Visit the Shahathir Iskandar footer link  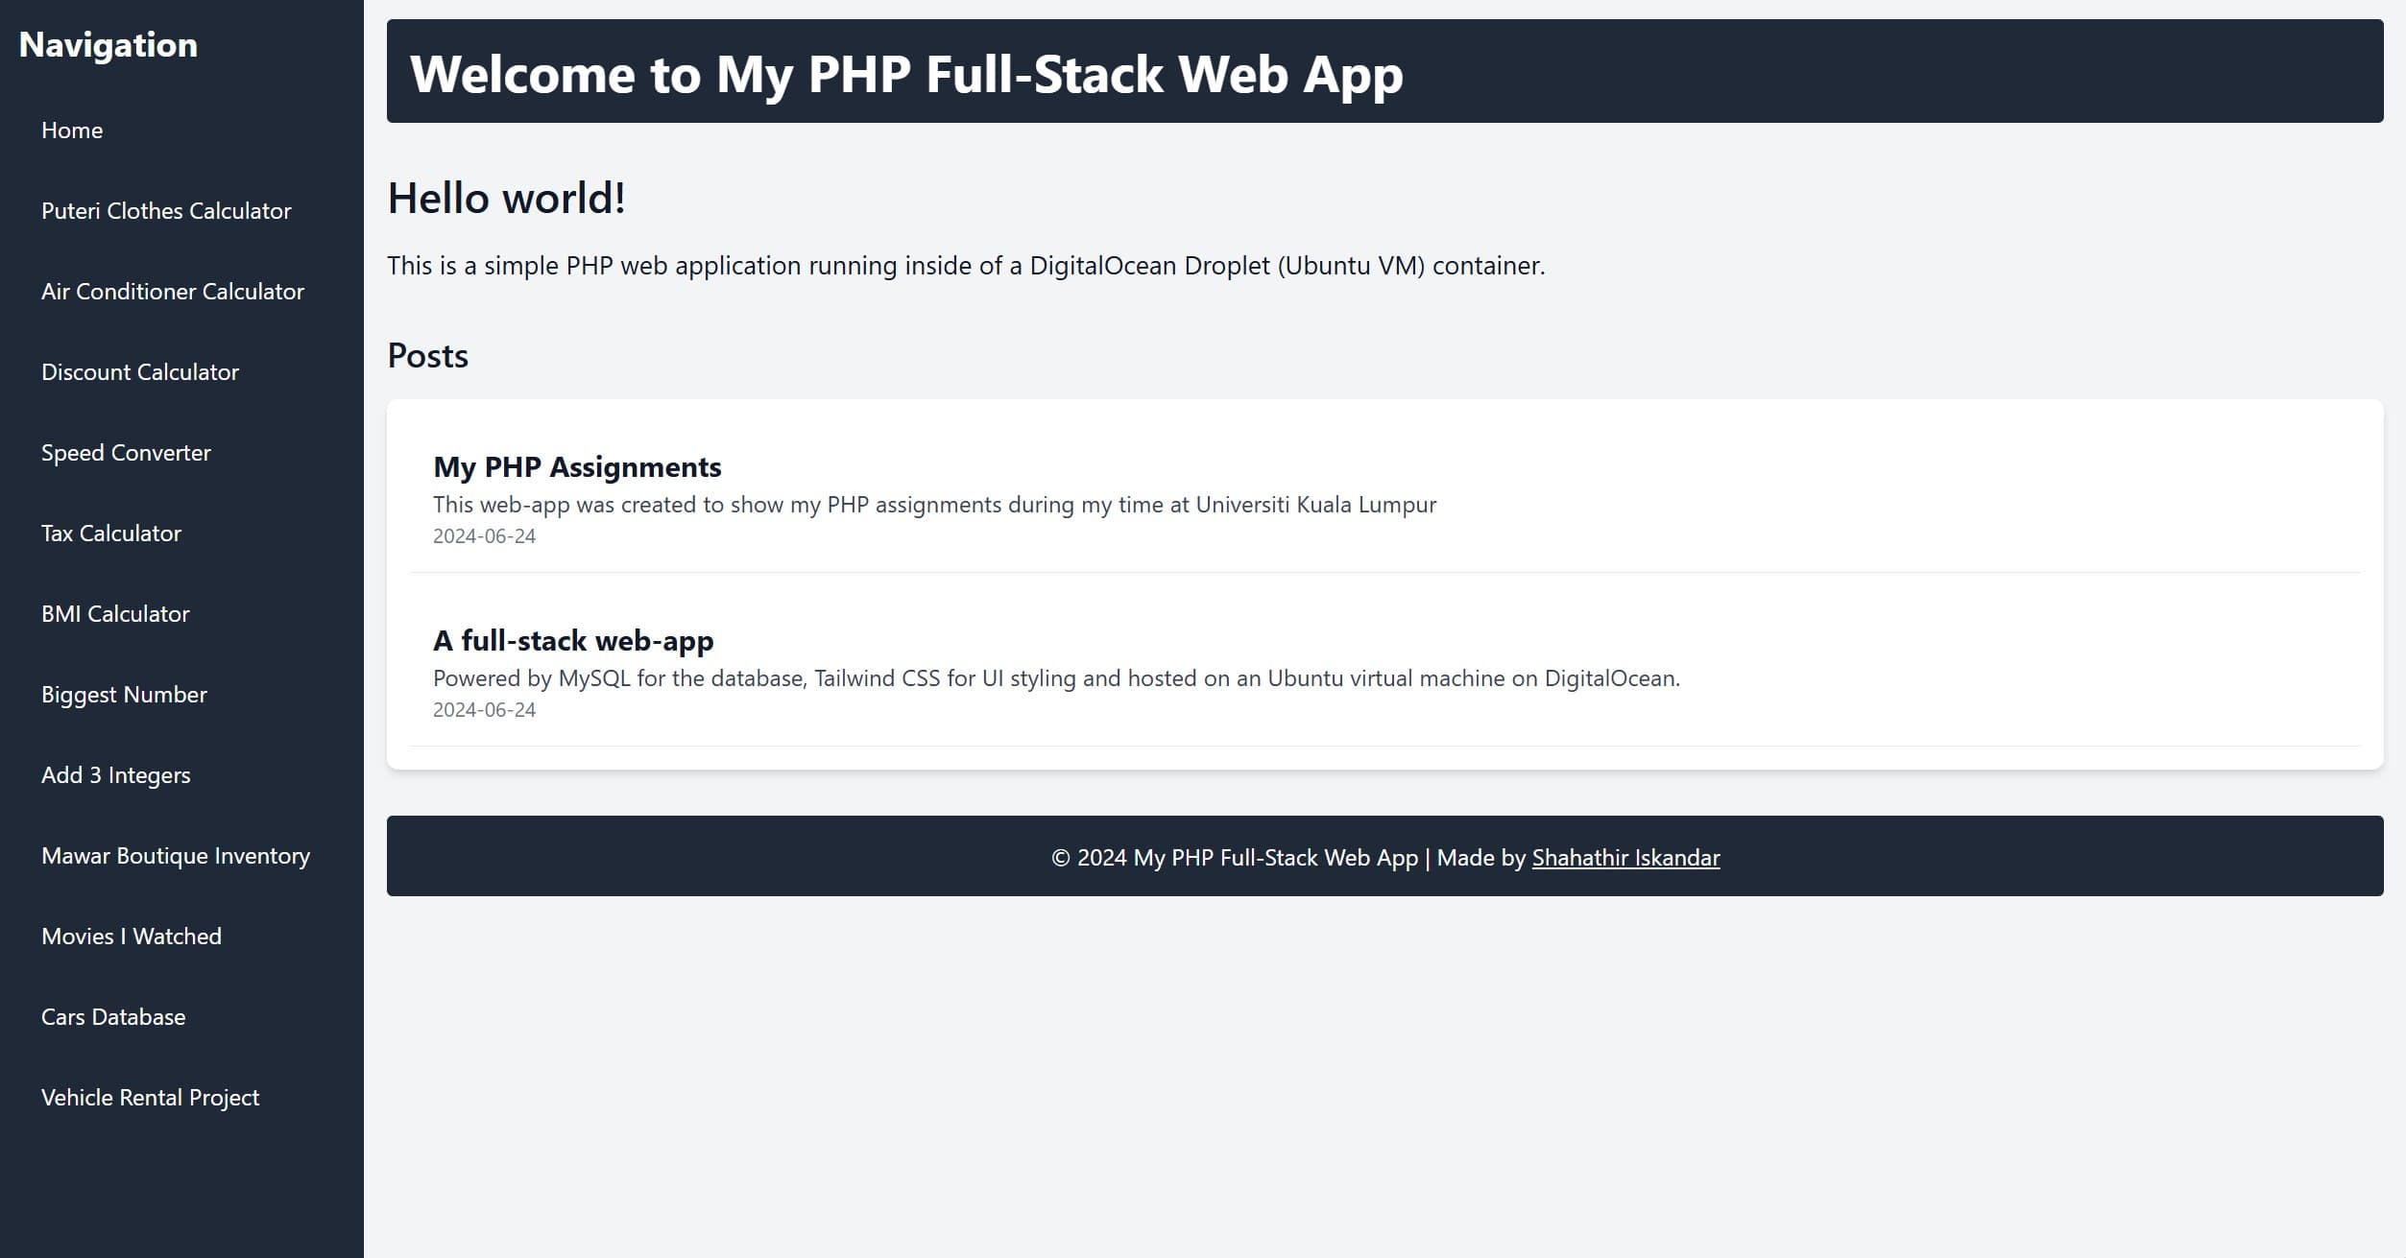[x=1625, y=858]
